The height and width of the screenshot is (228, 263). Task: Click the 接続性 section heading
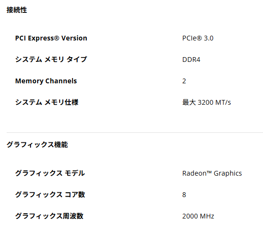click(x=17, y=10)
